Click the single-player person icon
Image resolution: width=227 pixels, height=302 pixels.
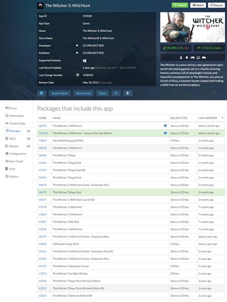181,57
